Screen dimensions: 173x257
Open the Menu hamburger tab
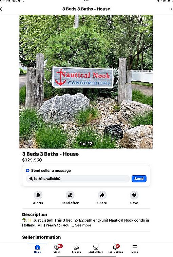coord(135,249)
